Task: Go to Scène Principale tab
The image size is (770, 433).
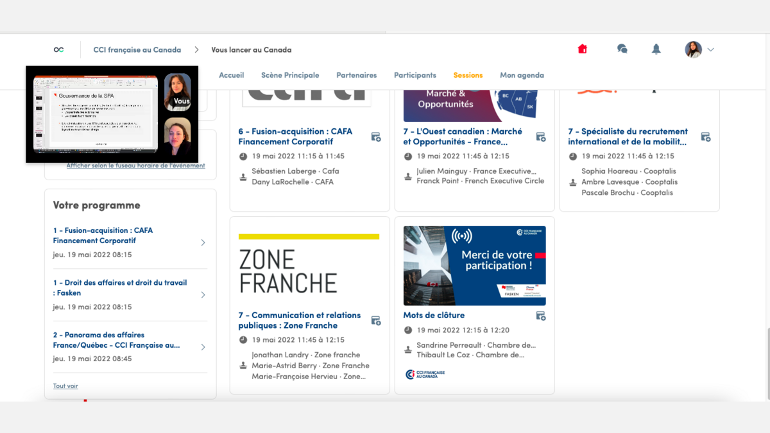Action: click(290, 75)
